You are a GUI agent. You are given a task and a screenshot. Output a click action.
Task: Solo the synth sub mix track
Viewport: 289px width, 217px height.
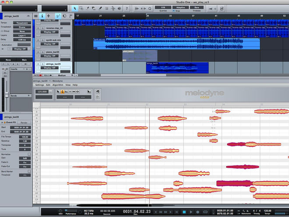pos(42,40)
